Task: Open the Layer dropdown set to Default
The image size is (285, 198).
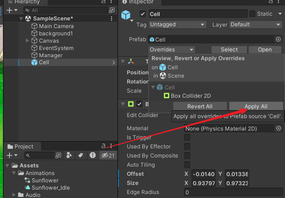Action: point(255,24)
